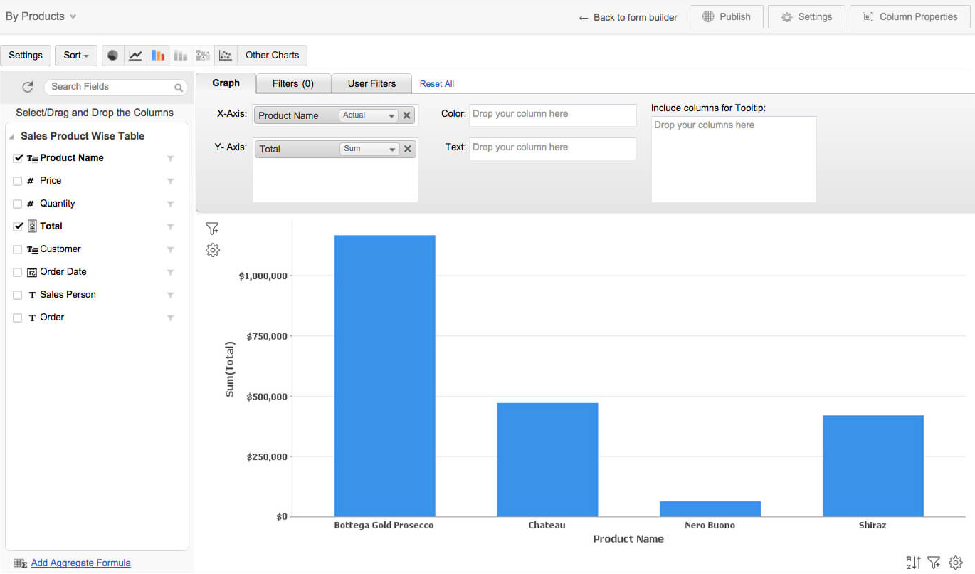This screenshot has height=574, width=975.
Task: Uncheck the Total field checkbox
Action: pos(18,226)
